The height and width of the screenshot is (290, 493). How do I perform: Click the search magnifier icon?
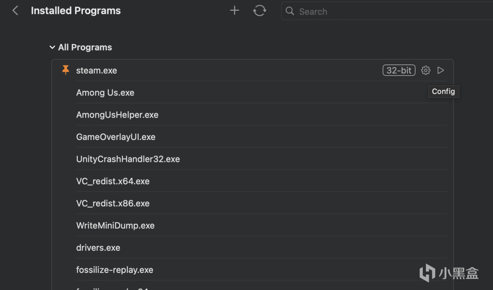(x=290, y=11)
